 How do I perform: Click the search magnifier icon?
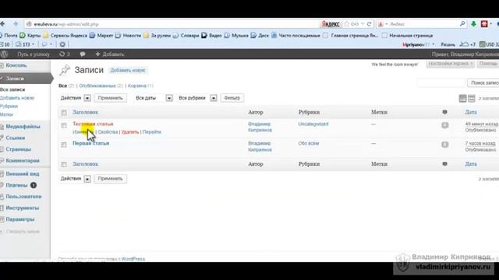[x=462, y=24]
